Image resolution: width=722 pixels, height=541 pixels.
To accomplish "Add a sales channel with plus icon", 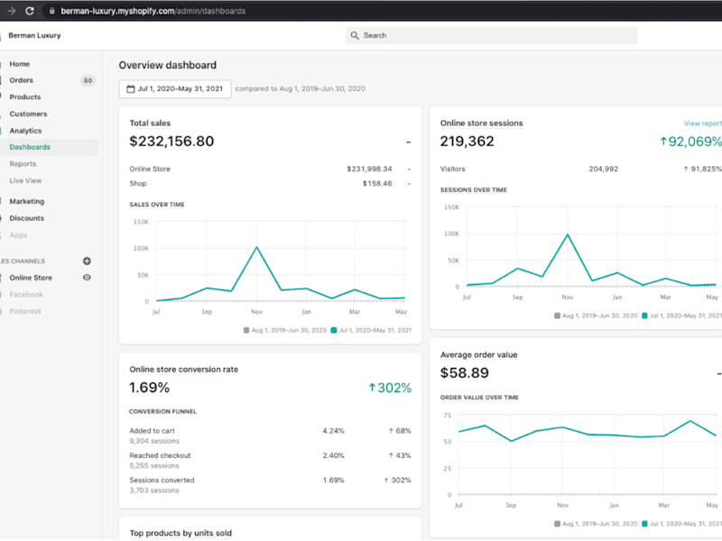I will point(87,261).
